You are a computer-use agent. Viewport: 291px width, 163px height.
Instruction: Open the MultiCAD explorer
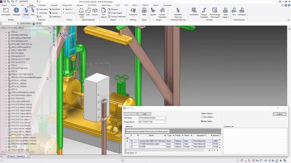(55, 9)
